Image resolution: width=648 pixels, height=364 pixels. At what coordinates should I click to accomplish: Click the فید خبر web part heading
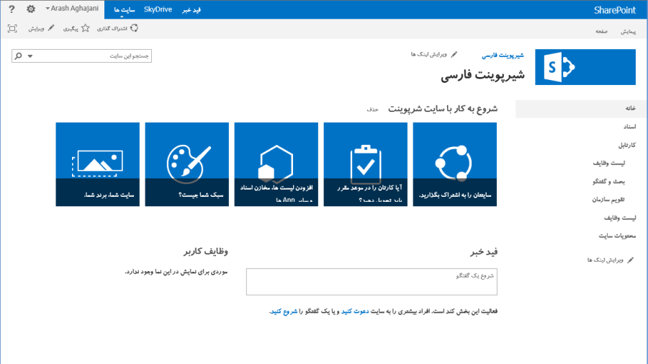pos(484,252)
